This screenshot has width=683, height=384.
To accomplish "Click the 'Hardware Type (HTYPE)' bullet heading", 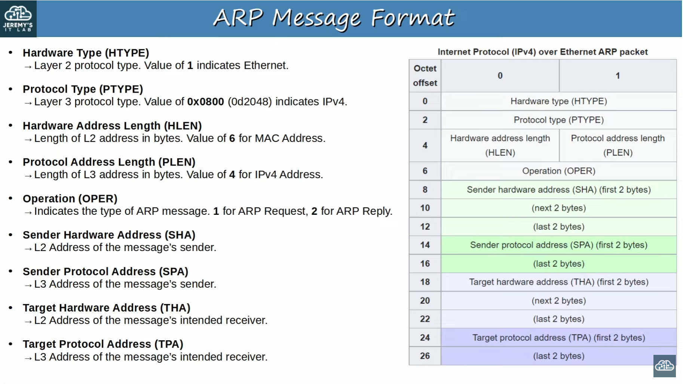I will click(x=86, y=53).
